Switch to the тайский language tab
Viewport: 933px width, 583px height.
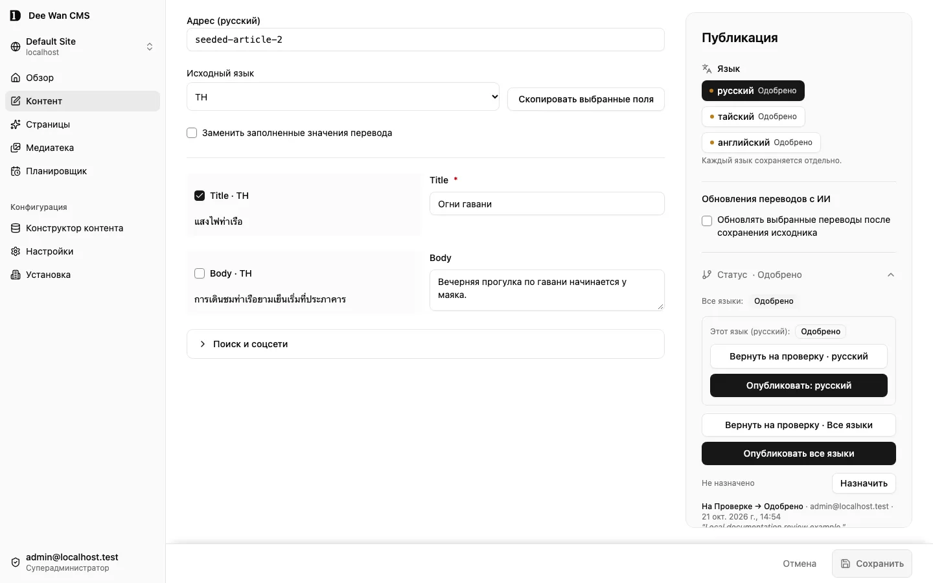(754, 117)
